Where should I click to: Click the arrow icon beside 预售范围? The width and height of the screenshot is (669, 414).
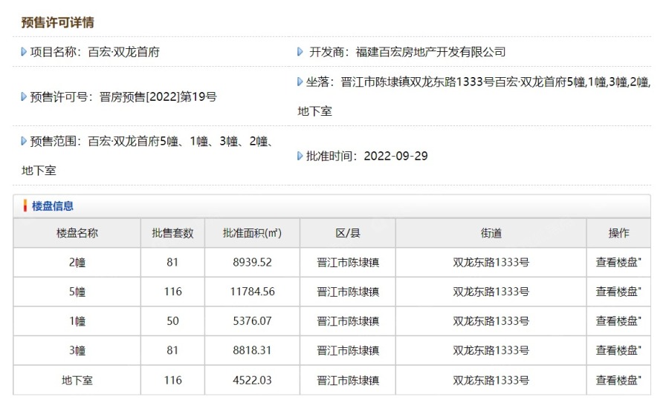click(x=24, y=141)
